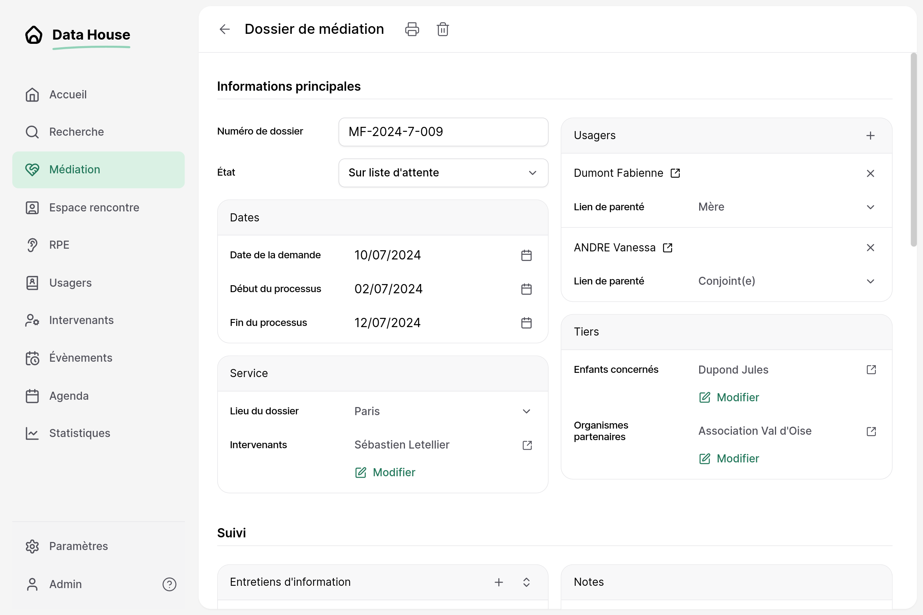The width and height of the screenshot is (923, 615).
Task: Click Association Val d'Oise text
Action: (x=755, y=431)
